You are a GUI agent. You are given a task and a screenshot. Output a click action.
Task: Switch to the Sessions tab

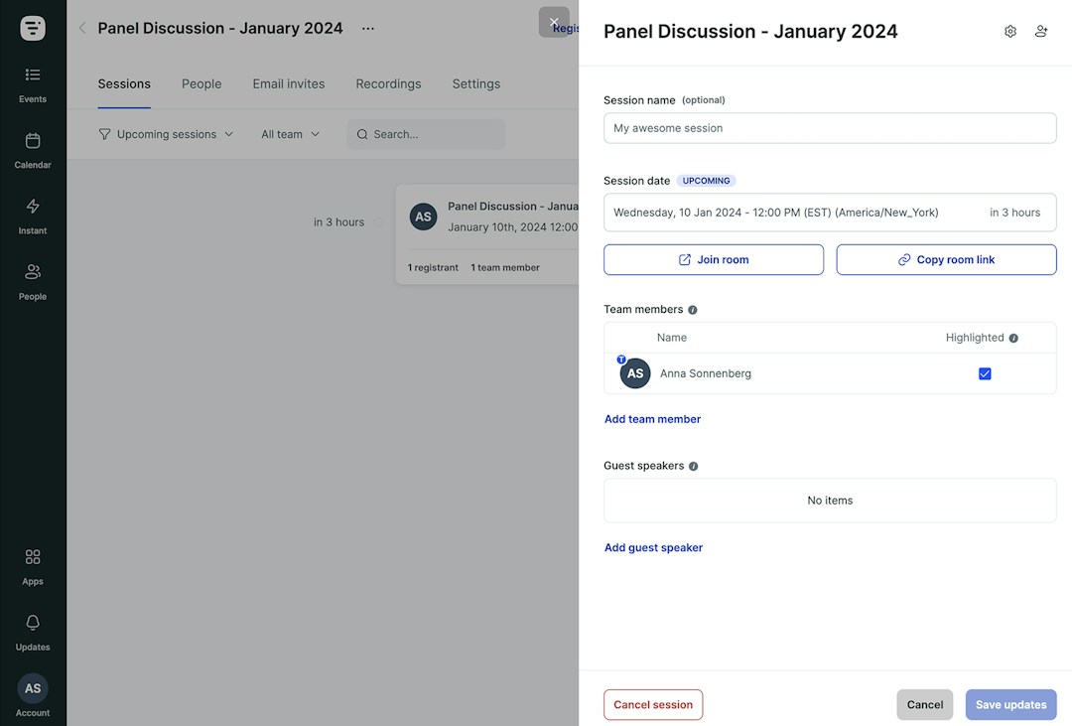[x=124, y=84]
